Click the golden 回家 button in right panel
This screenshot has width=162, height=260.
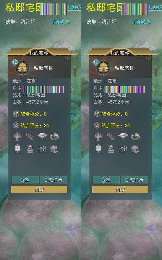(x=120, y=189)
